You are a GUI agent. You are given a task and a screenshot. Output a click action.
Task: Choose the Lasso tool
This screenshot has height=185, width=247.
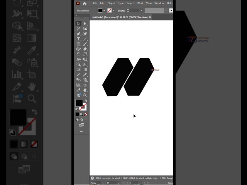click(x=85, y=29)
